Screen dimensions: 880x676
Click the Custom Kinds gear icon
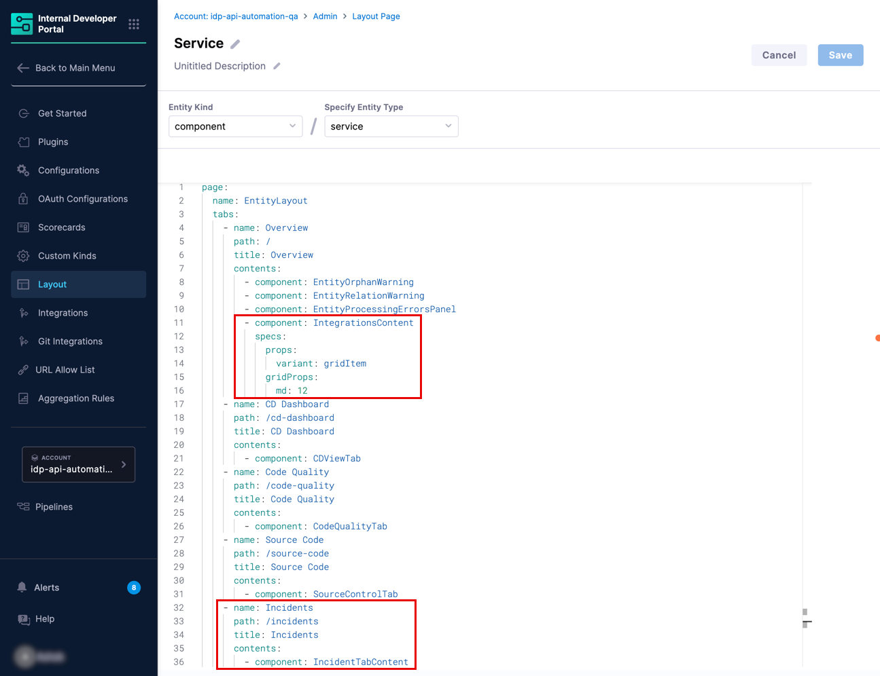tap(23, 256)
